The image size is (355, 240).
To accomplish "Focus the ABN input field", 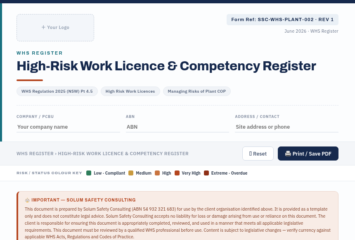I will [177, 127].
